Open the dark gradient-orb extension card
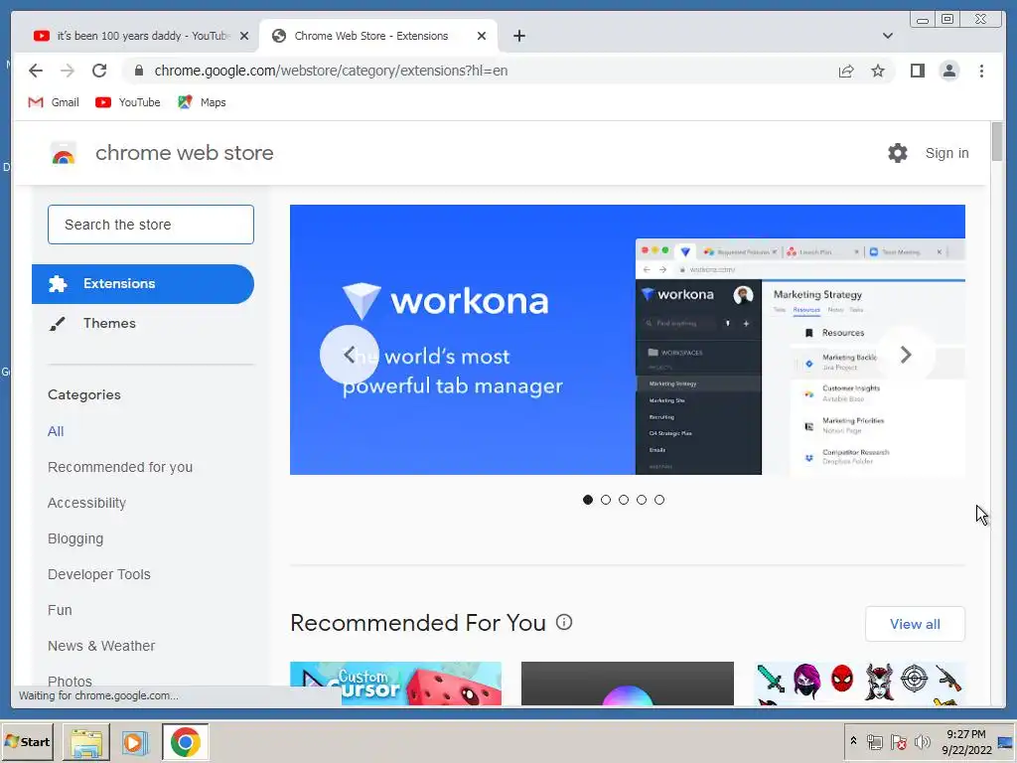Image resolution: width=1017 pixels, height=763 pixels. 628,684
